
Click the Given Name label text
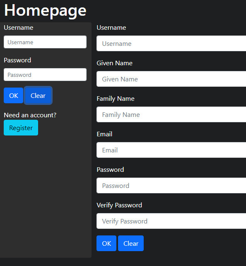[114, 63]
